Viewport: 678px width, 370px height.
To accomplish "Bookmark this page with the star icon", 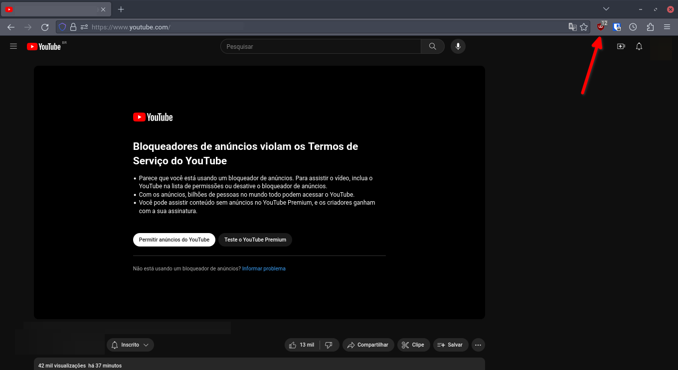I will pos(584,27).
